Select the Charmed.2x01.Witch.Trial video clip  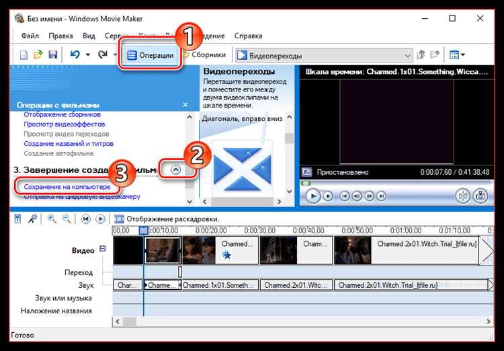tap(407, 251)
